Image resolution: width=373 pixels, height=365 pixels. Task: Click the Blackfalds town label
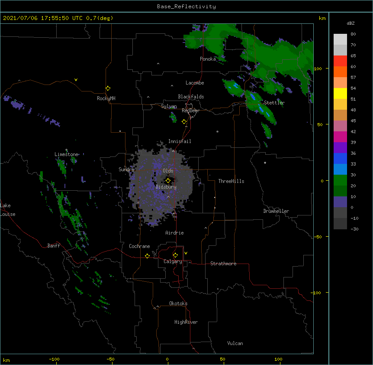pyautogui.click(x=191, y=97)
